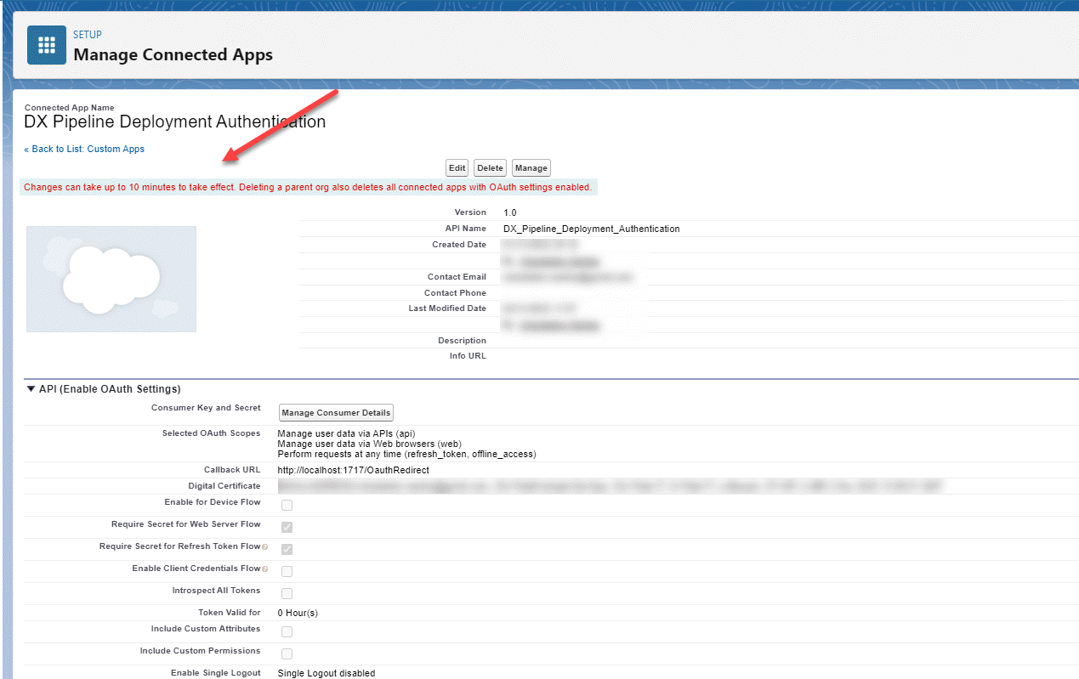The width and height of the screenshot is (1079, 679).
Task: Click the Version value 1.0
Action: point(510,212)
